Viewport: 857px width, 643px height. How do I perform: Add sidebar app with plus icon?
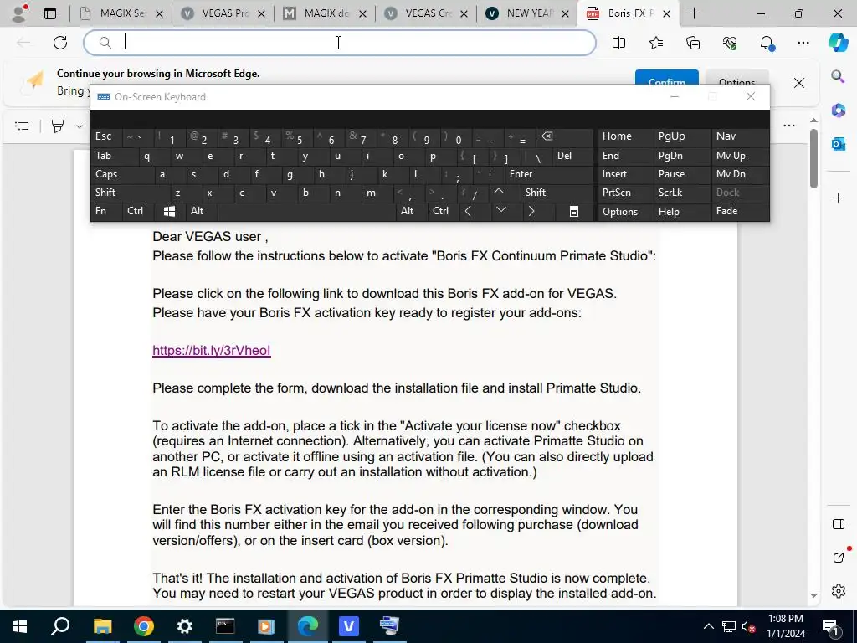coord(838,198)
